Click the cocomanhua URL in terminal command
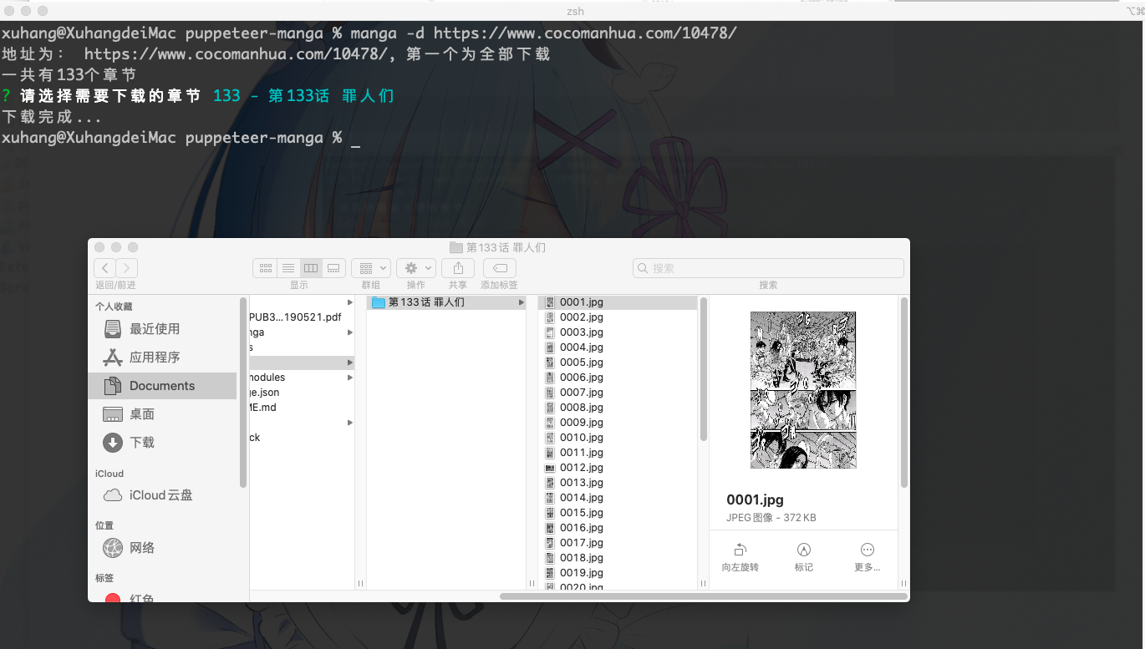Screen dimensions: 1145x649 (585, 33)
